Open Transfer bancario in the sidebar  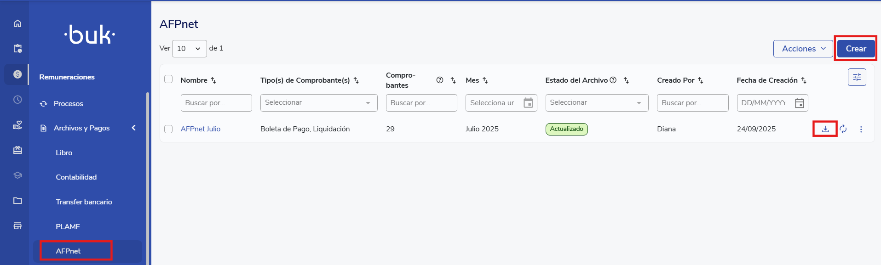click(84, 202)
